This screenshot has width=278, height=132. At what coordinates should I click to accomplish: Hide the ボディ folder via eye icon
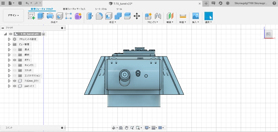point(14,60)
